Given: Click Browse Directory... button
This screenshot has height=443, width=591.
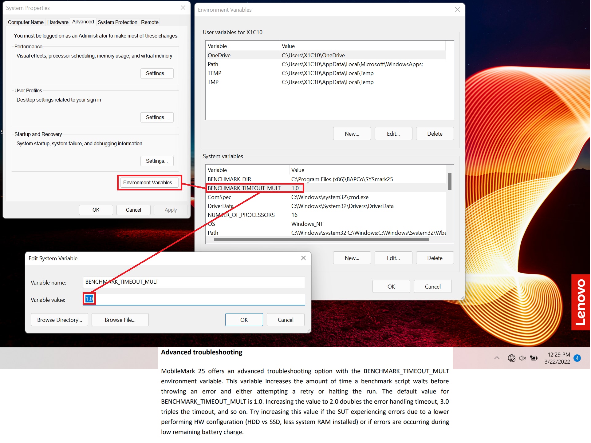Looking at the screenshot, I should [x=60, y=320].
